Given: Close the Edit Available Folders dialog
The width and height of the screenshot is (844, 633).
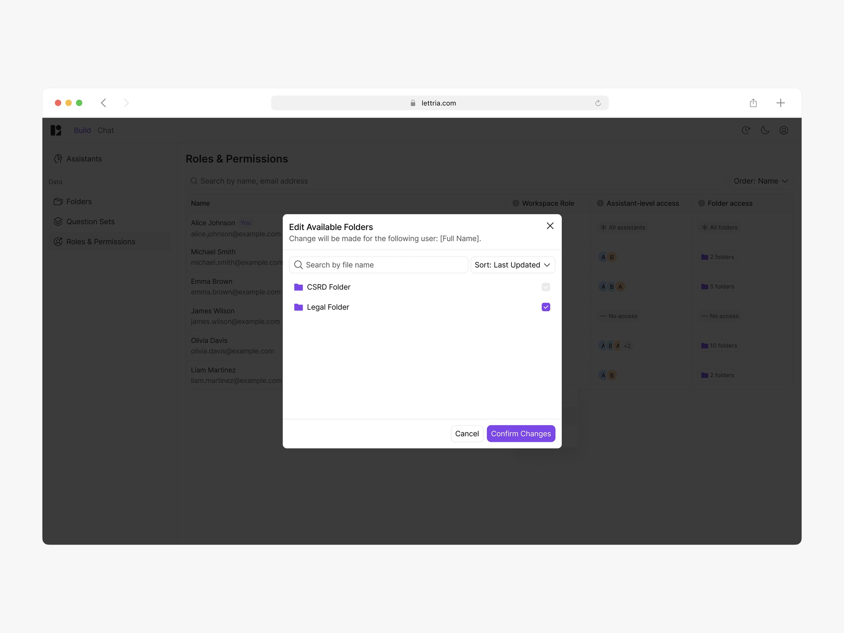Looking at the screenshot, I should 550,226.
